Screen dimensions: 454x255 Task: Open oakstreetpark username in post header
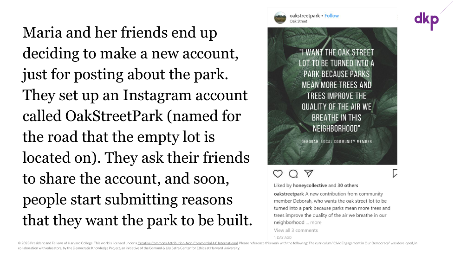click(x=305, y=16)
